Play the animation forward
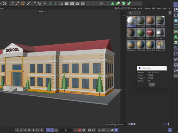Image resolution: width=178 pixels, height=133 pixels. click(29, 130)
